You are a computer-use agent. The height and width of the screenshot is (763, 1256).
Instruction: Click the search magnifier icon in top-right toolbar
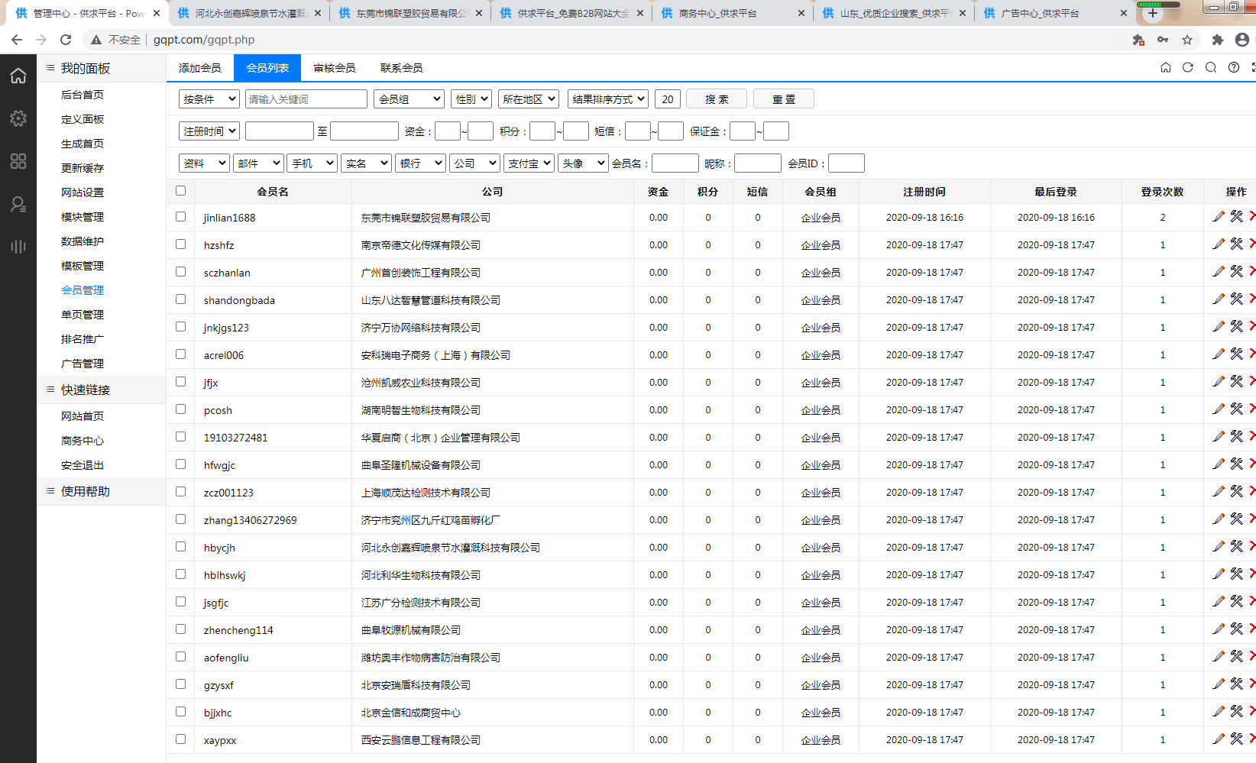(1211, 67)
